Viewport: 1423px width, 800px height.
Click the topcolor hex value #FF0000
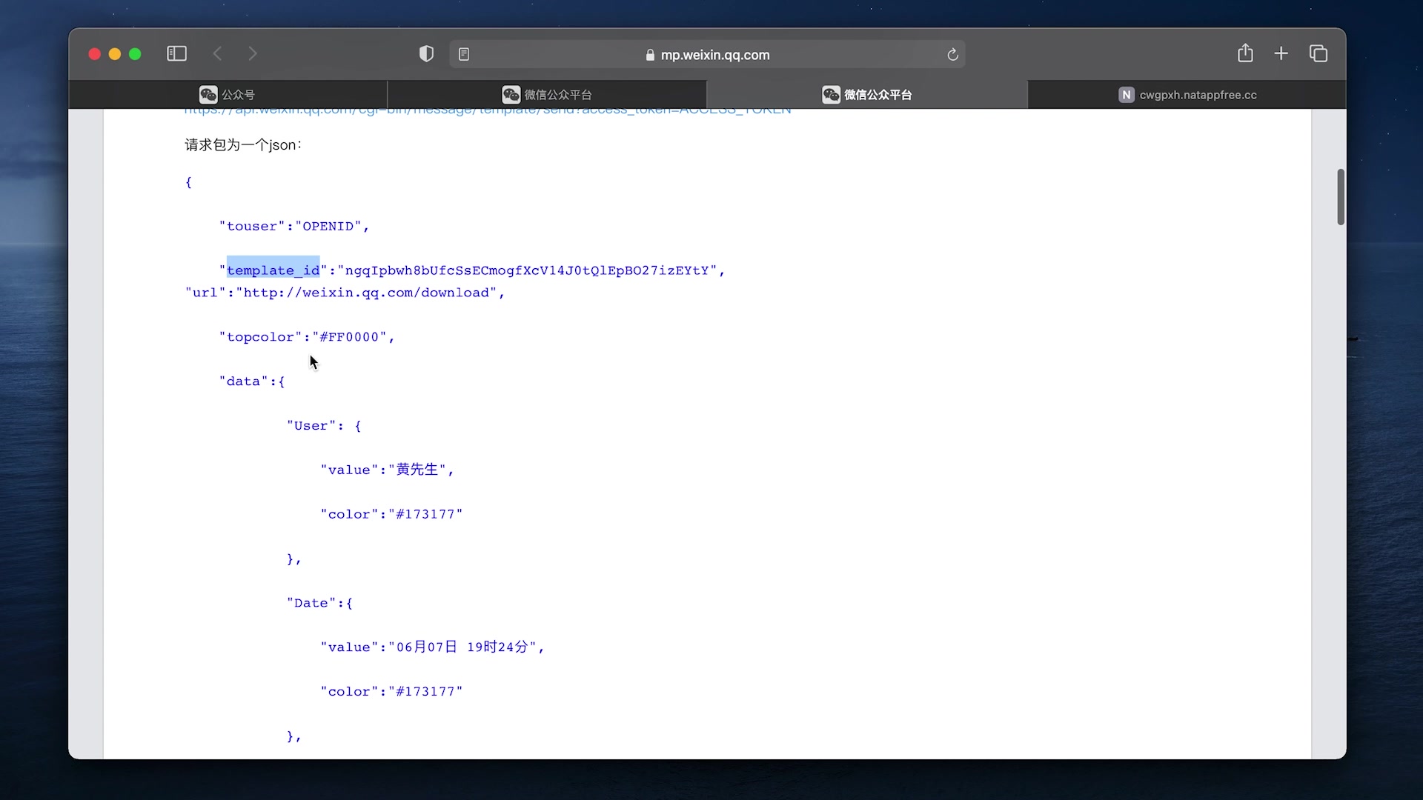(349, 336)
